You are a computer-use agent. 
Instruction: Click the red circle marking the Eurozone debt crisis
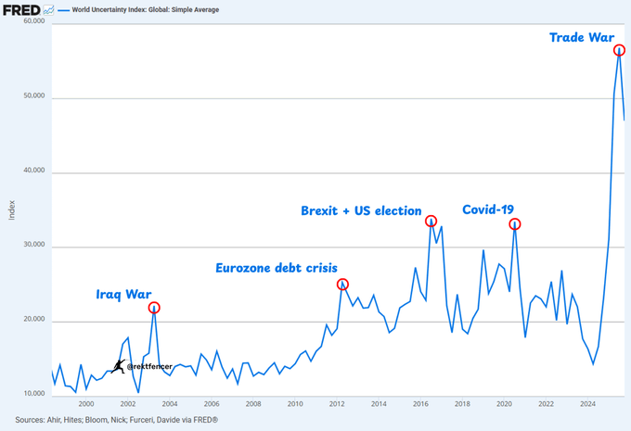tap(342, 285)
